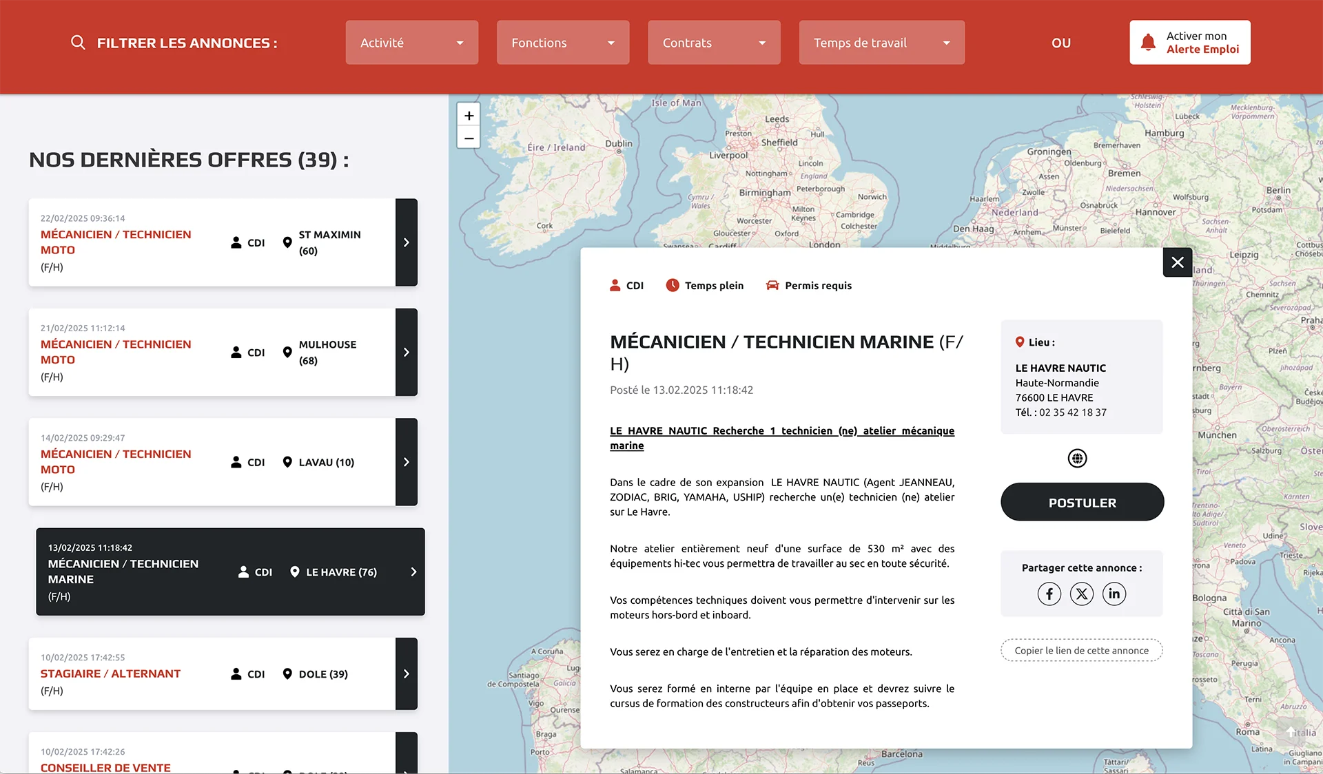Close the job detail popup

(x=1177, y=262)
